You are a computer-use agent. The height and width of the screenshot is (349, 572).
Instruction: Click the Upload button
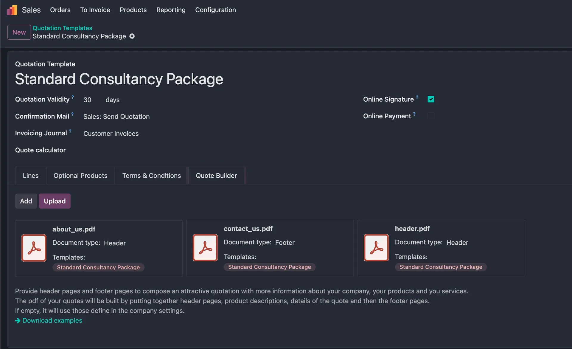pos(55,201)
